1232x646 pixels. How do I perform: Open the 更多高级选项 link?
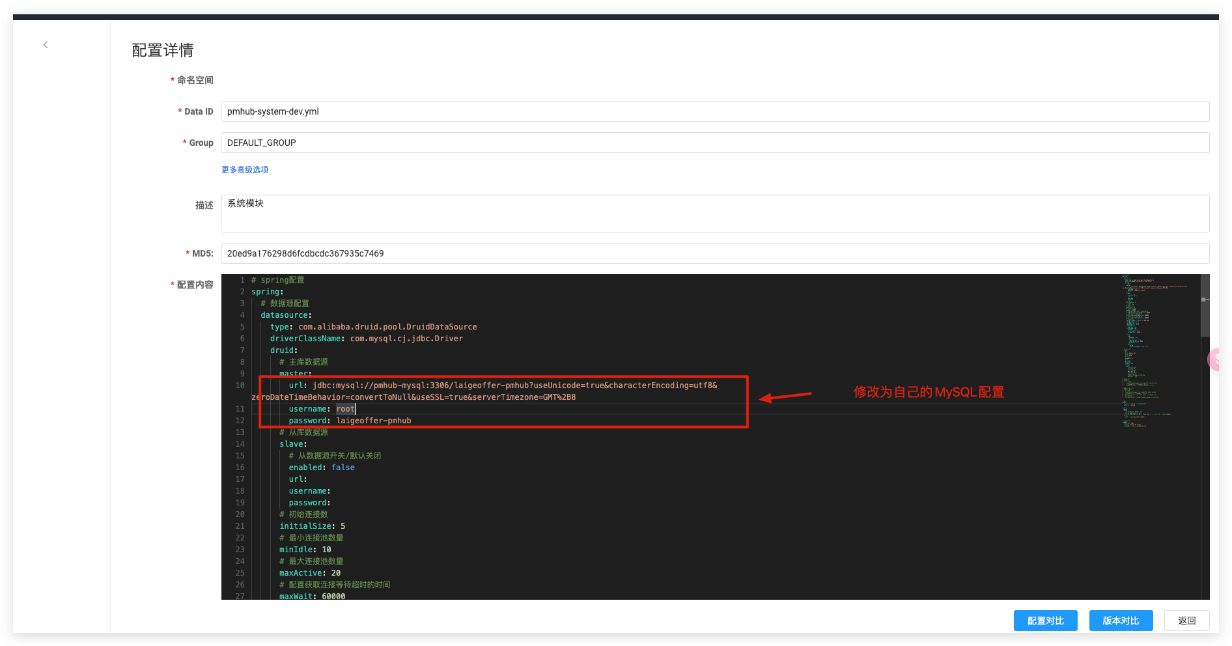point(245,170)
